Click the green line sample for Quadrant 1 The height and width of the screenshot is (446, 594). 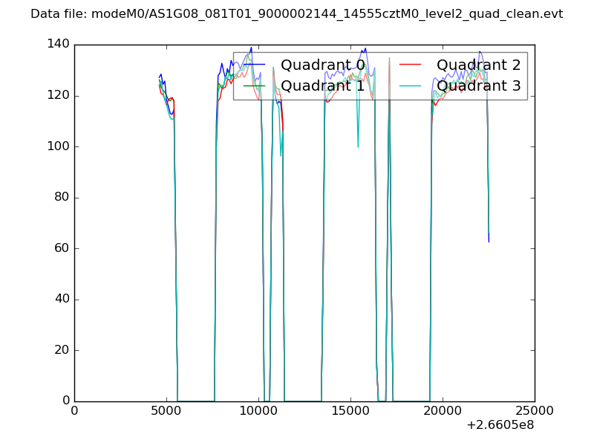tap(254, 86)
